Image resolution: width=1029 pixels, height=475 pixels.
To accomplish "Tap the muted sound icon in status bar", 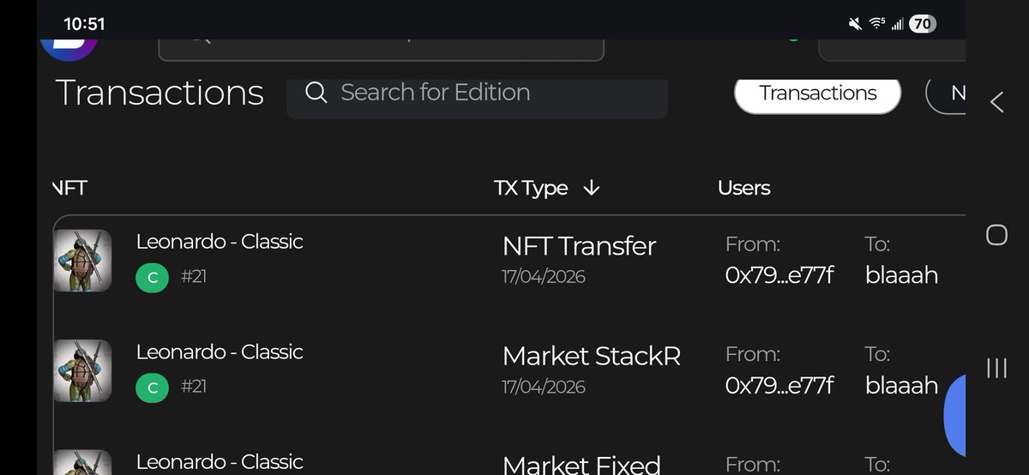I will point(855,24).
